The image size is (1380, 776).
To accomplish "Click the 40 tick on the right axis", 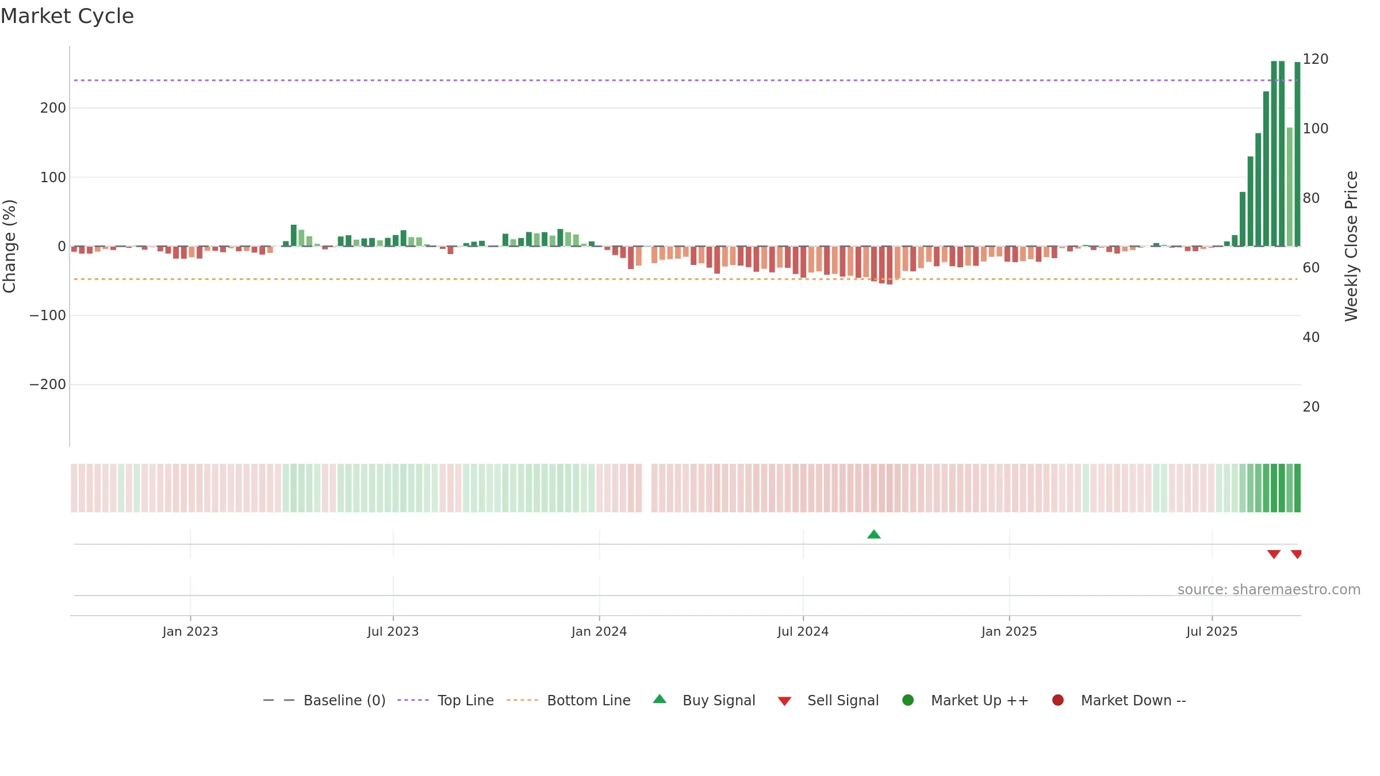I will [x=1311, y=337].
